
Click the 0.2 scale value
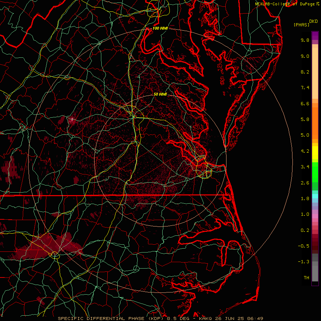(305, 230)
